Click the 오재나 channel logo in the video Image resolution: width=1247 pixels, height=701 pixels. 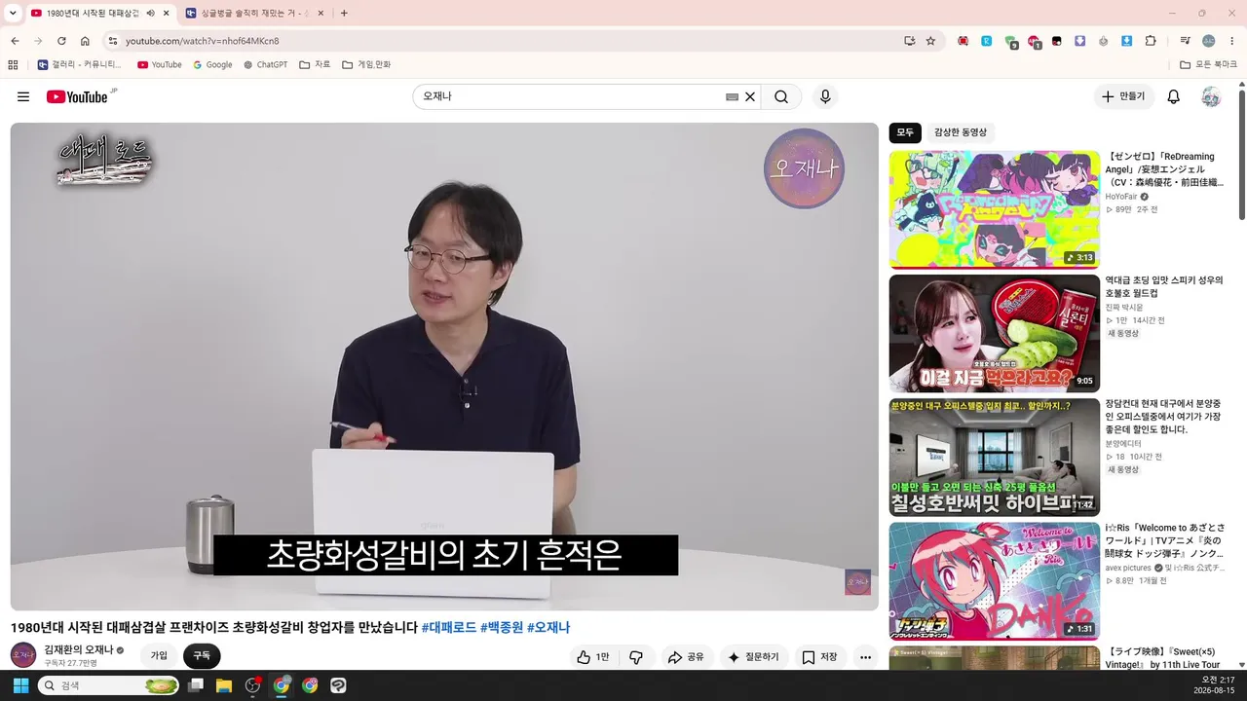pyautogui.click(x=804, y=168)
